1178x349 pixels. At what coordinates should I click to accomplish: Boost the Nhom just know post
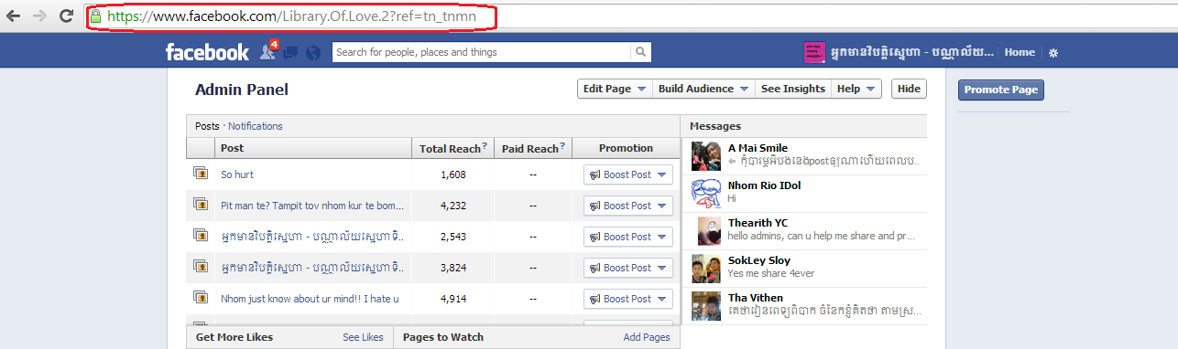[628, 299]
